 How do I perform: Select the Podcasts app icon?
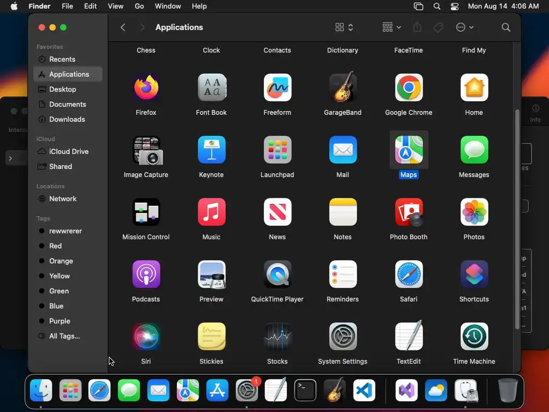pos(146,274)
